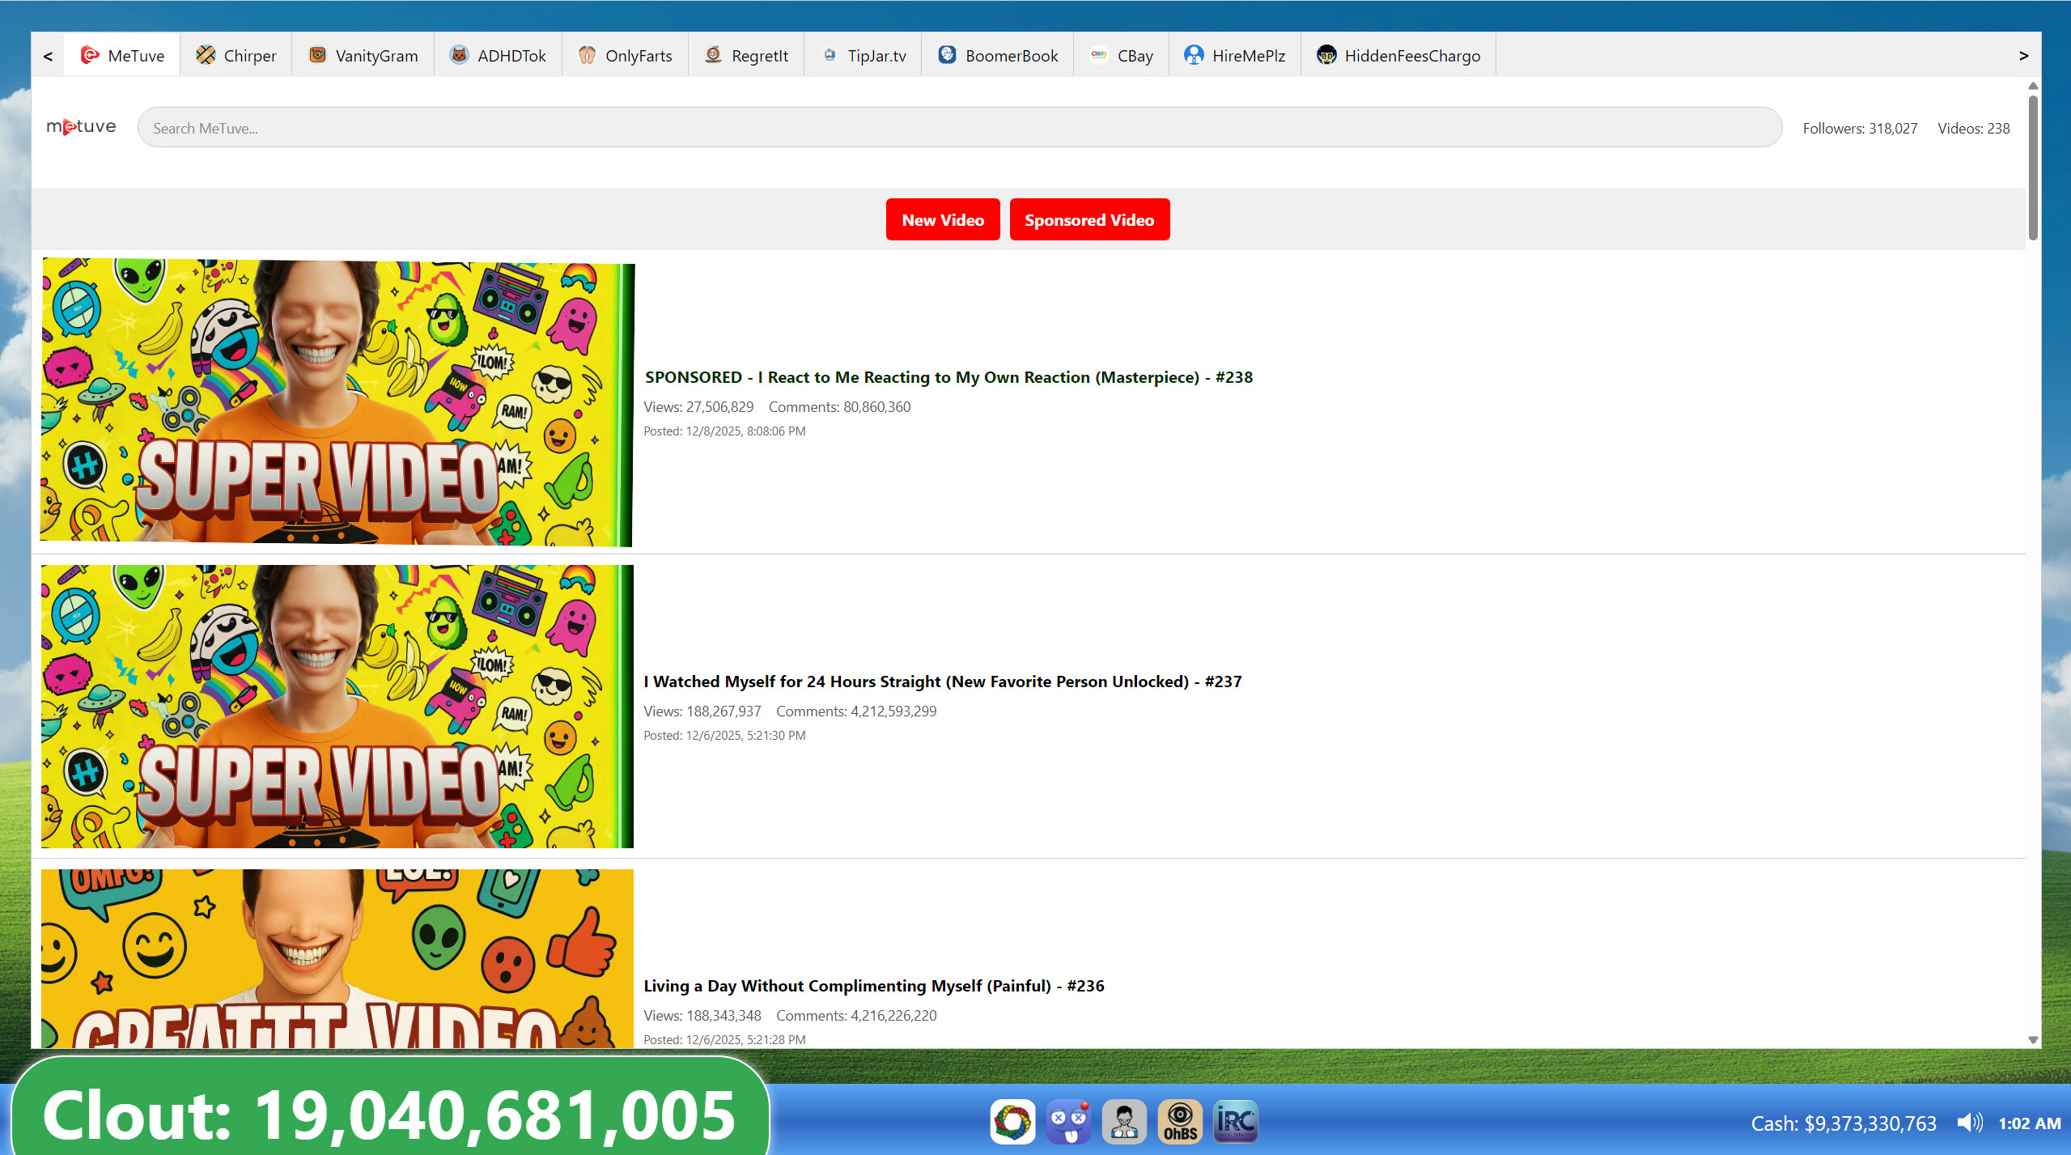
Task: Mute audio via the speaker icon
Action: point(1970,1123)
